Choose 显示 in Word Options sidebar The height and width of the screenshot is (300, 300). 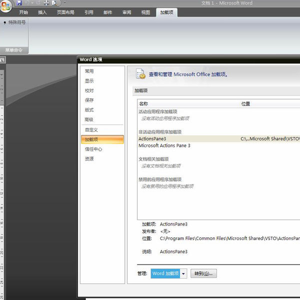click(x=89, y=81)
